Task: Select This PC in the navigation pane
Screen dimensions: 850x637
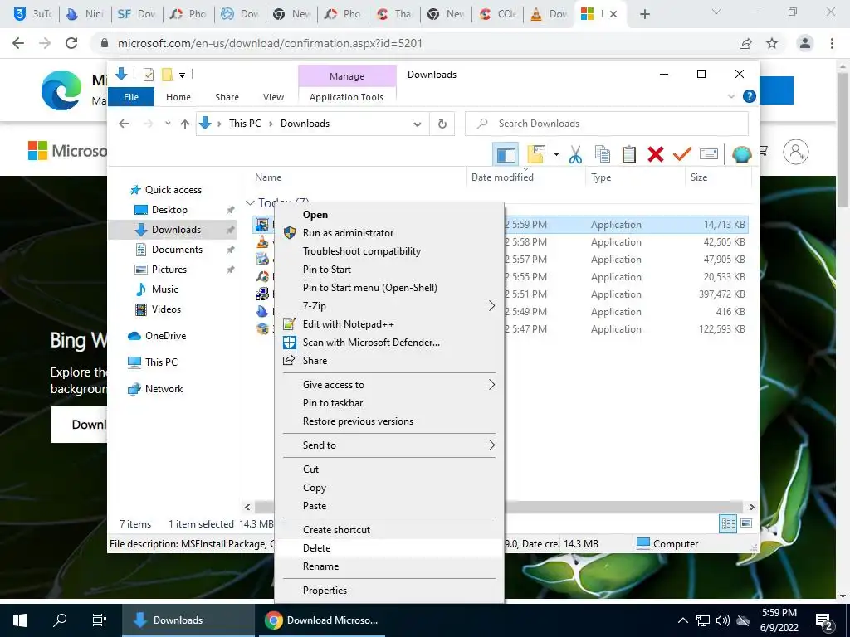Action: point(161,362)
